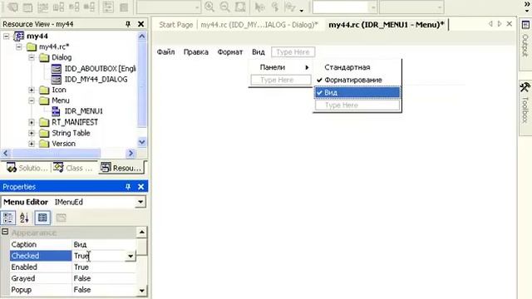Close the Properties panel

[x=140, y=187]
